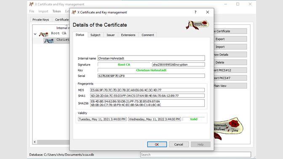The width and height of the screenshot is (283, 159).
Task: Maximize the main XCA window
Action: tap(238, 4)
